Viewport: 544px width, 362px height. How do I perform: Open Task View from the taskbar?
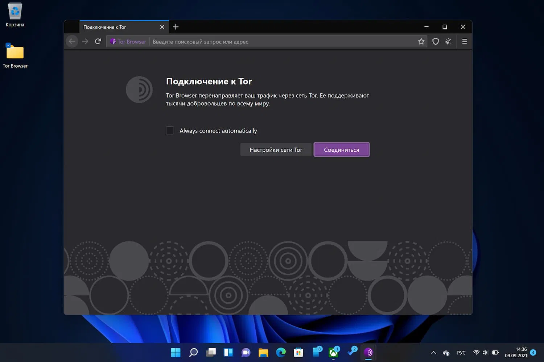click(x=211, y=353)
